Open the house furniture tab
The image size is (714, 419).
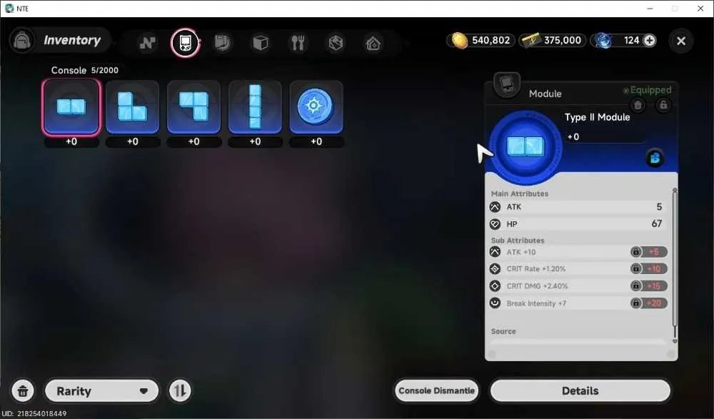(x=373, y=44)
